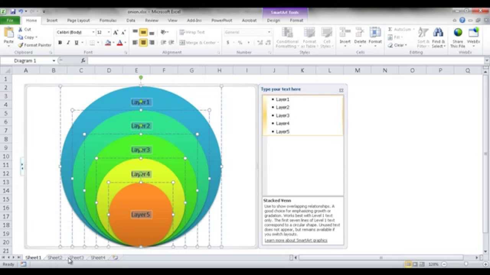Expand the Fill Color dropdown arrow
Image resolution: width=490 pixels, height=275 pixels.
113,43
